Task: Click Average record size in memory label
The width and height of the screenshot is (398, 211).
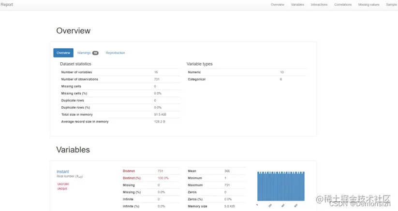Action: tap(85, 122)
